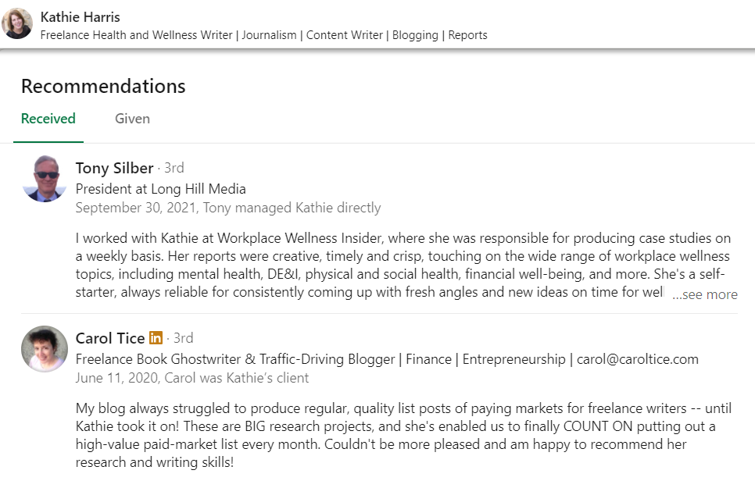Switch to the Received recommendations tab
The width and height of the screenshot is (755, 488).
point(48,119)
